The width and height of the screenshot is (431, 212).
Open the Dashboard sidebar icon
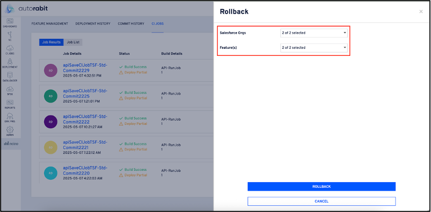(x=9, y=22)
